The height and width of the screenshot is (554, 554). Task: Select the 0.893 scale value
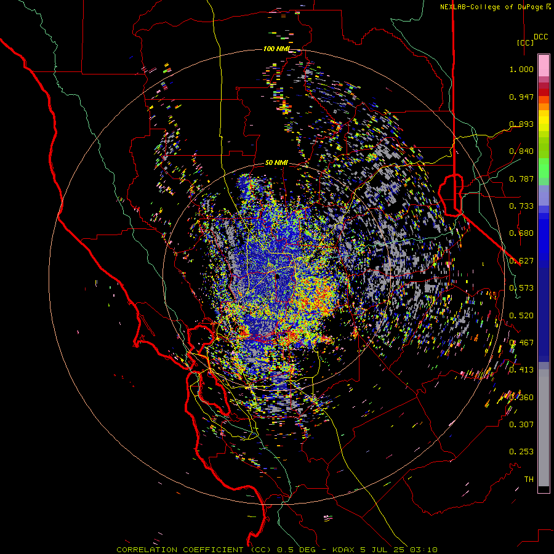521,124
